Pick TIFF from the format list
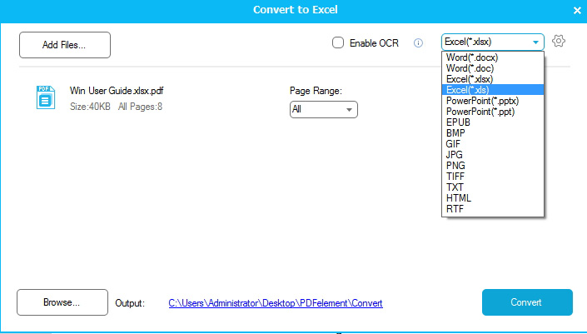587x334 pixels. coord(493,177)
